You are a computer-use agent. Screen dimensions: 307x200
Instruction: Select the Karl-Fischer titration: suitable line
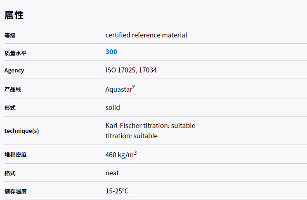point(150,126)
